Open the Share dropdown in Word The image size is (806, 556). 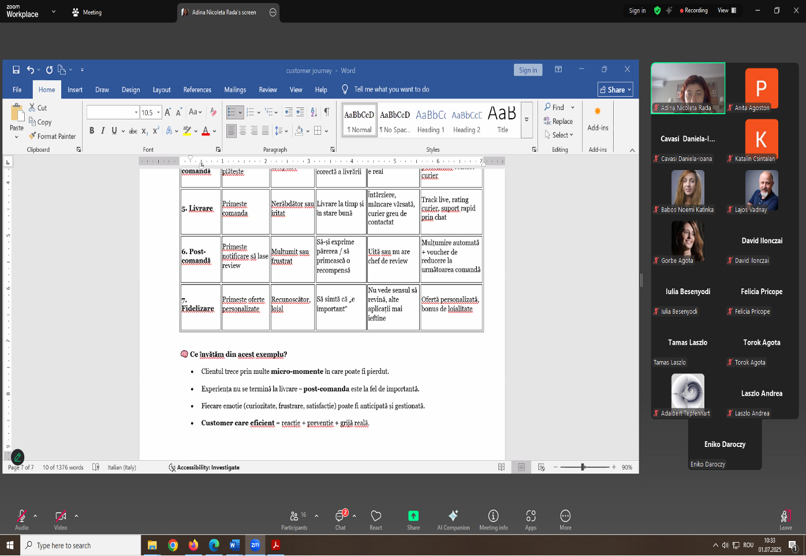(615, 89)
